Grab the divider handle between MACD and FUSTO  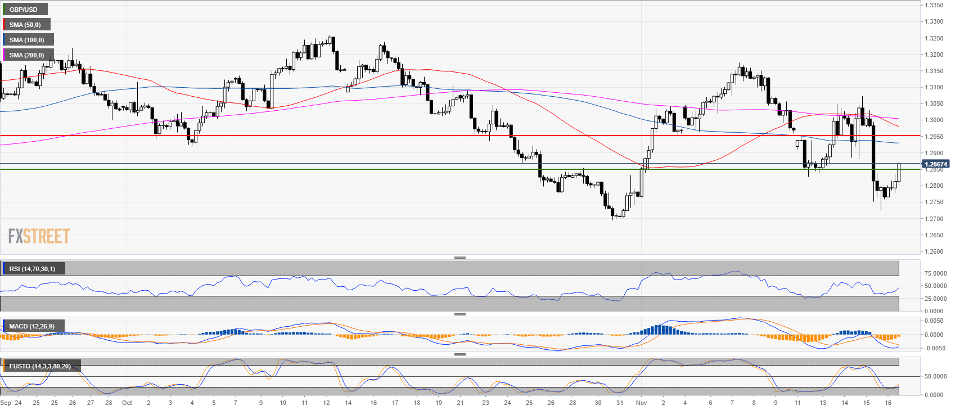pos(460,354)
